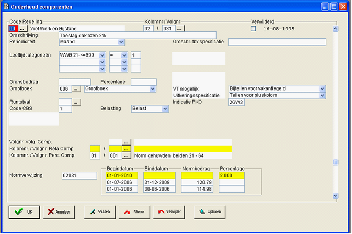Open second row operator dropdown

[124, 62]
